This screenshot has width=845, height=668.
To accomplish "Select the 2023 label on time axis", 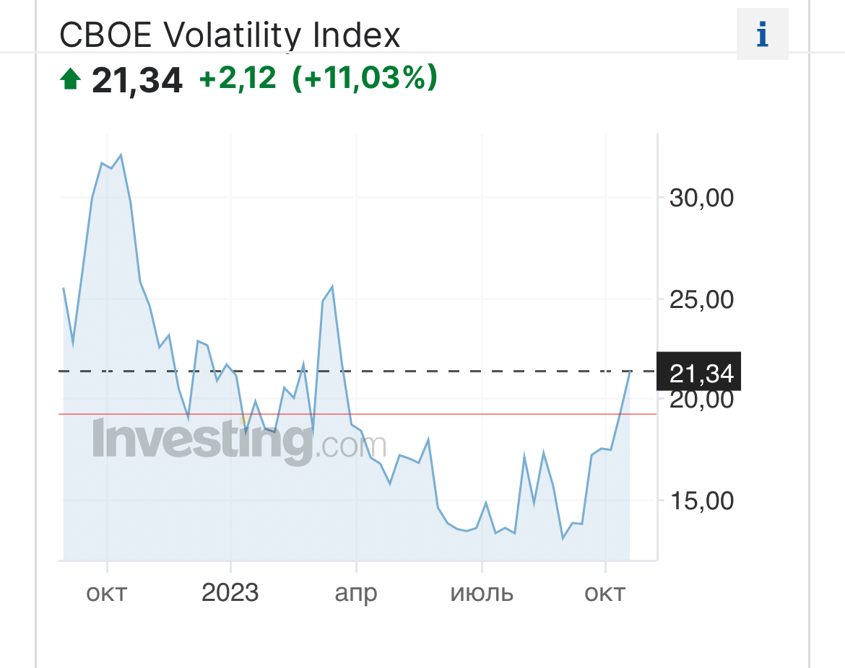I will click(x=230, y=593).
